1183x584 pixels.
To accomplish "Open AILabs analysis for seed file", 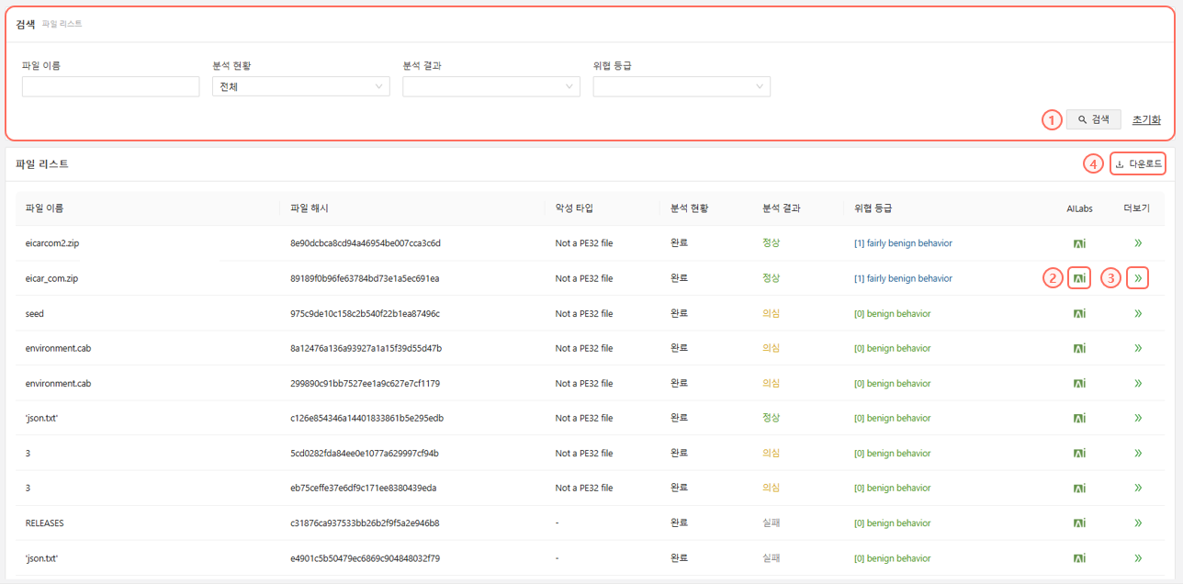I will 1080,313.
